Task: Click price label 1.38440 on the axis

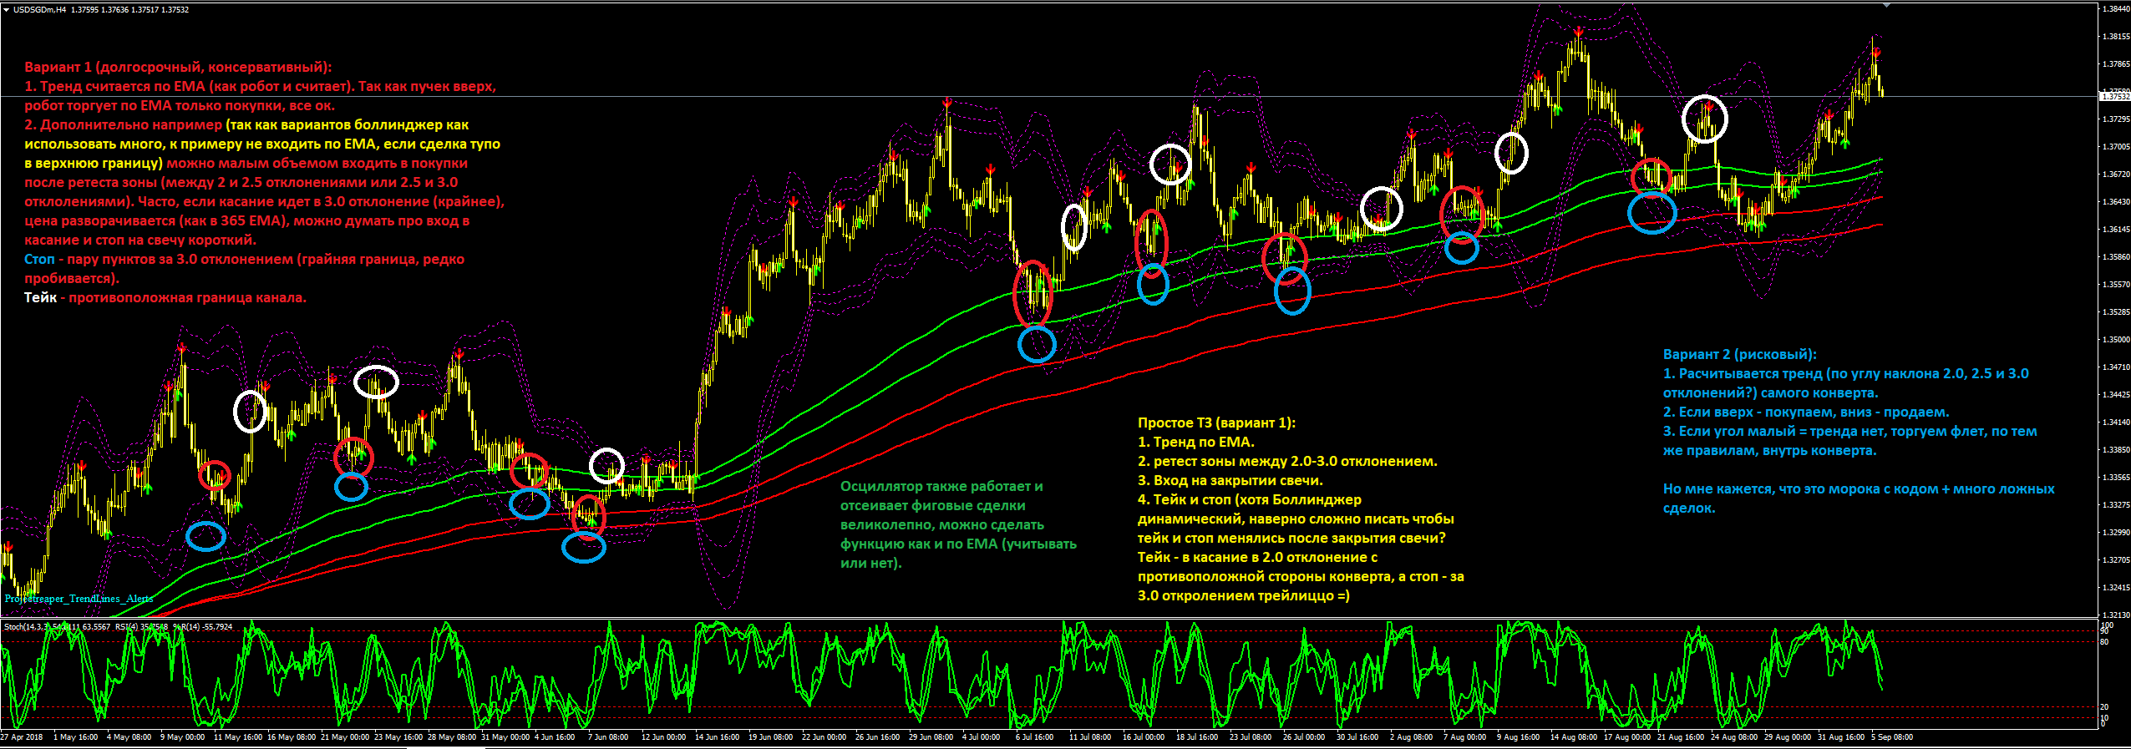Action: point(2116,8)
